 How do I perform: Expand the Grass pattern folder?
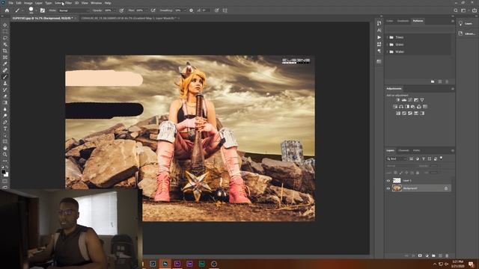[x=388, y=45]
